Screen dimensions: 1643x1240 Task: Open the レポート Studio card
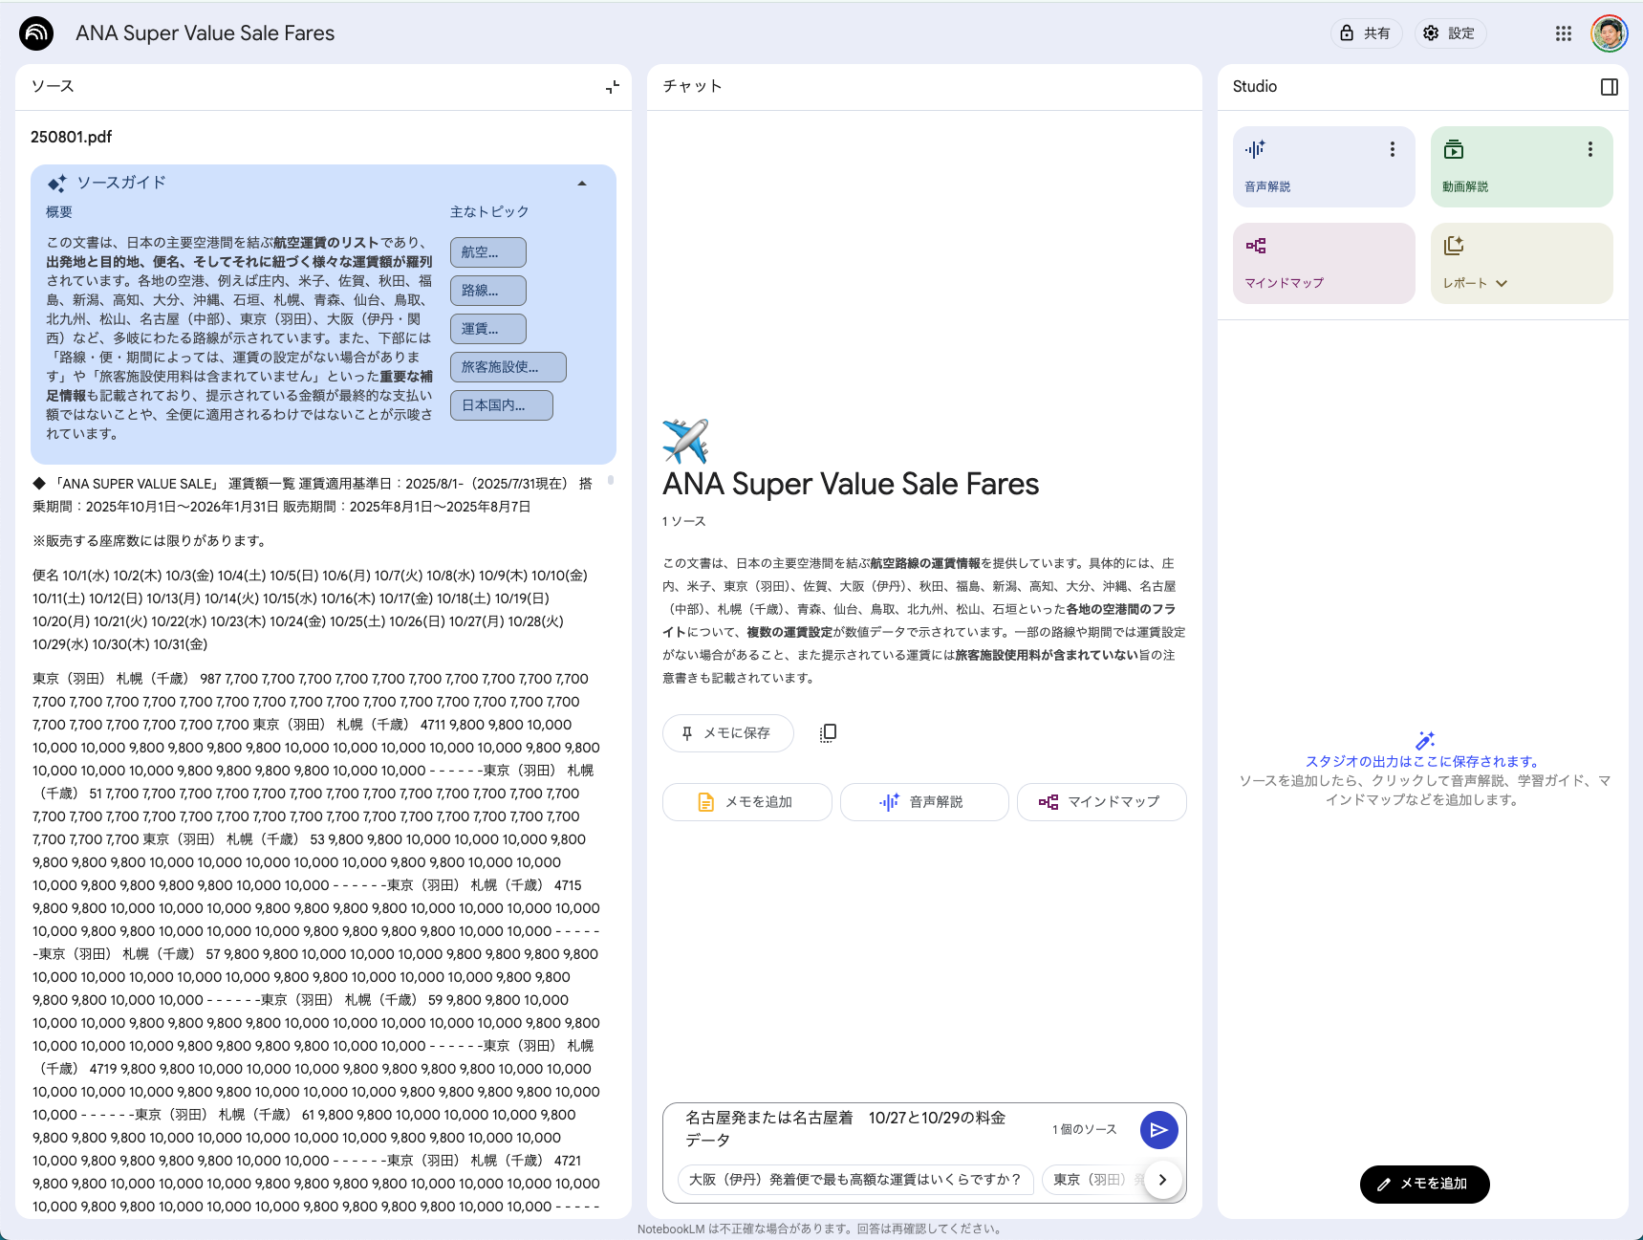tap(1522, 263)
